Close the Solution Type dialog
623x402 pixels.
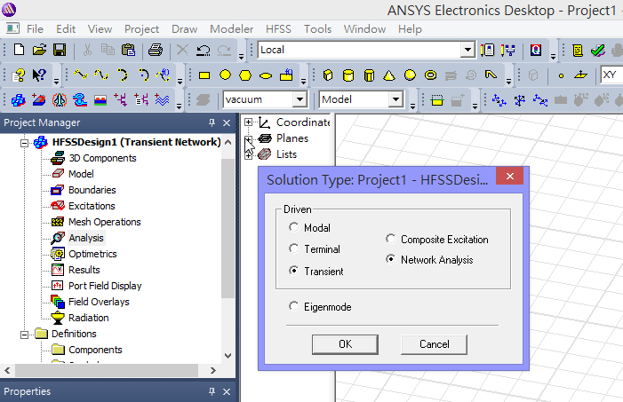click(510, 177)
